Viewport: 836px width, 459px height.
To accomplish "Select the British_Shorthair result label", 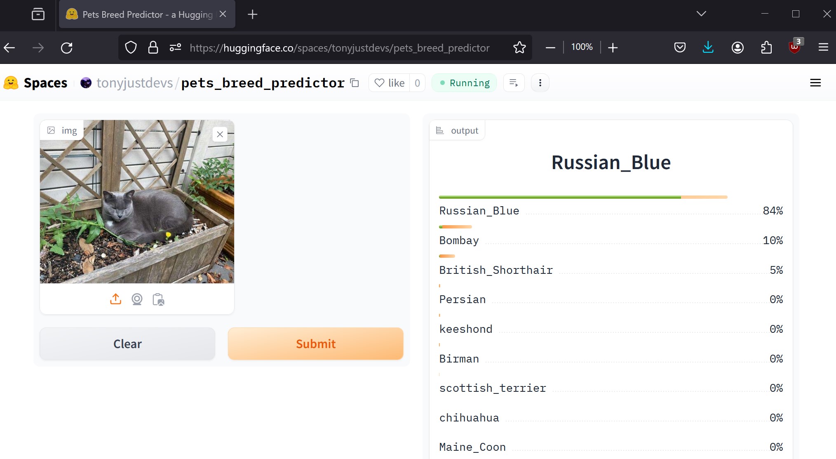I will pyautogui.click(x=496, y=270).
